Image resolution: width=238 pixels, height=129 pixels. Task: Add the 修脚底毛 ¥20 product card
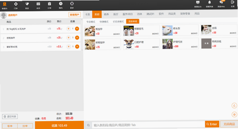141,31
